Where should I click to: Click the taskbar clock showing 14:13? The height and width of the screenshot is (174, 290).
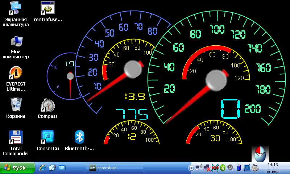tap(273, 165)
